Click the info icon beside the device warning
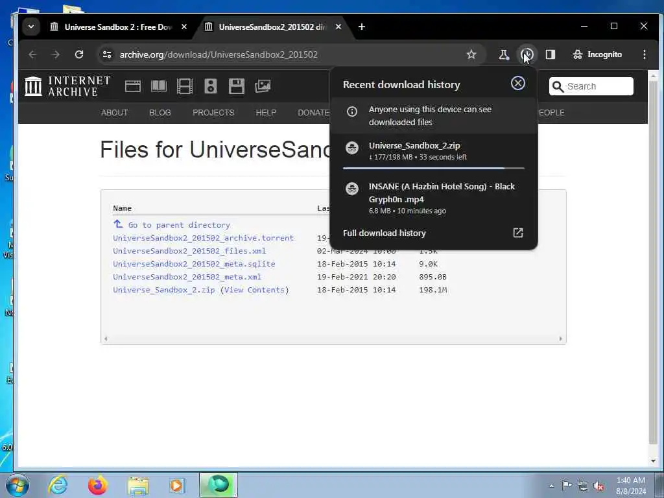664x498 pixels. pos(352,112)
